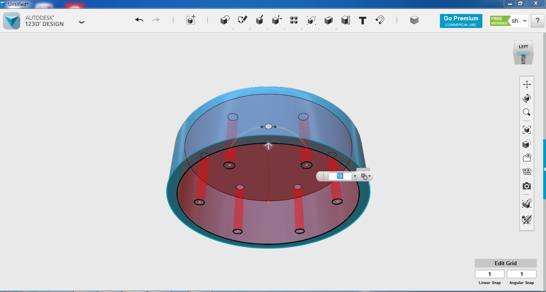Click the LEFT face of the view cube

tap(523, 46)
